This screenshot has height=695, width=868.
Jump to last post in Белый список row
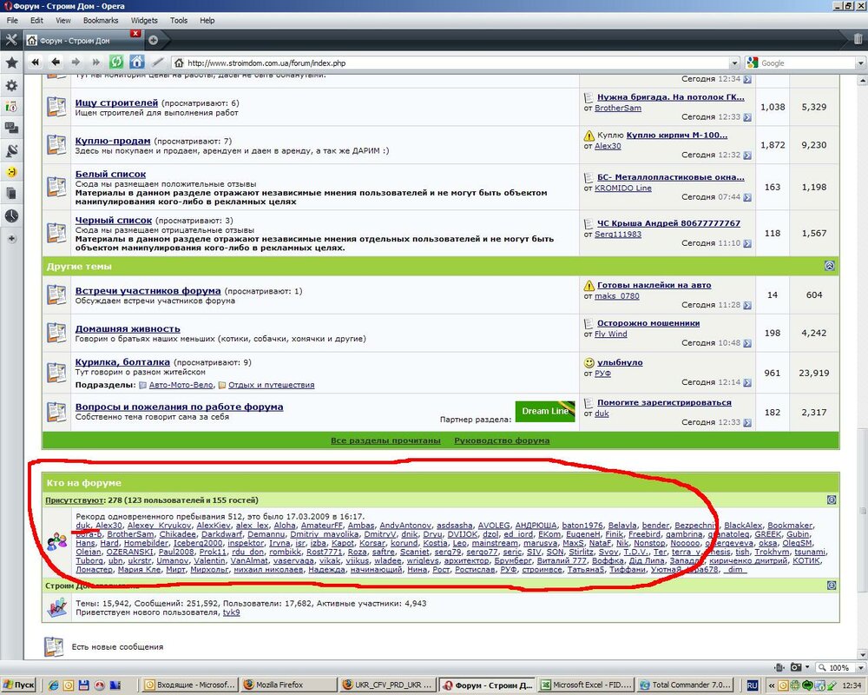pos(747,197)
